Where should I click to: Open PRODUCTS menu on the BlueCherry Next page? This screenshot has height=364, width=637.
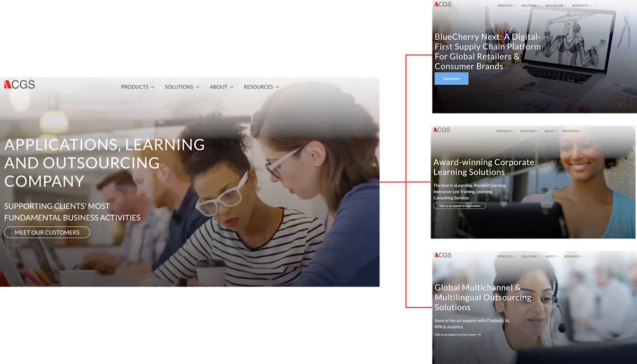(x=506, y=6)
